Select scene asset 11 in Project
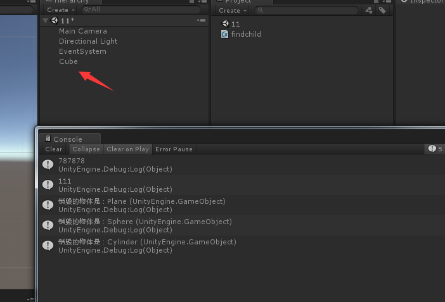445x302 pixels. (x=231, y=24)
